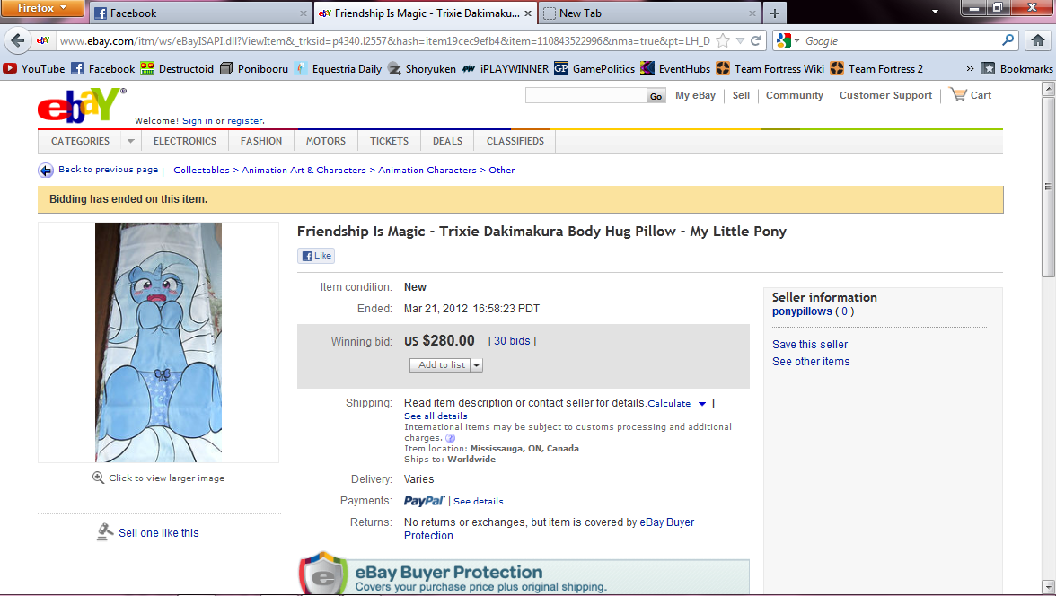Close the Friendship Is Magic tab
The image size is (1056, 596).
(527, 13)
